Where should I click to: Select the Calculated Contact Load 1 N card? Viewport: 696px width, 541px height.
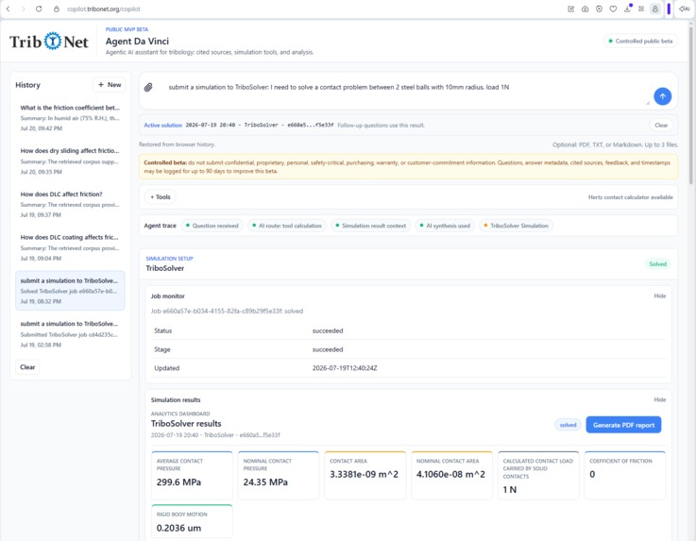pyautogui.click(x=538, y=475)
